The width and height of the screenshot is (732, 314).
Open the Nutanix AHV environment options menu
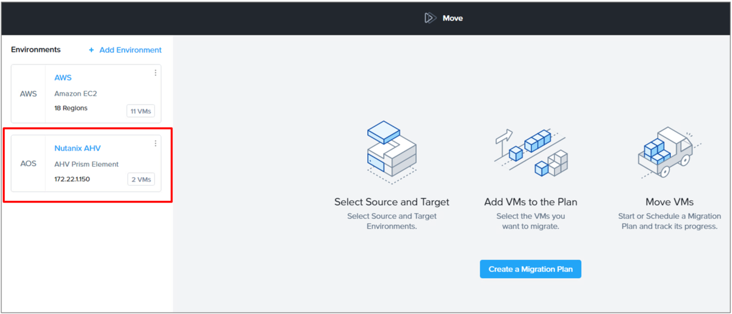[156, 144]
